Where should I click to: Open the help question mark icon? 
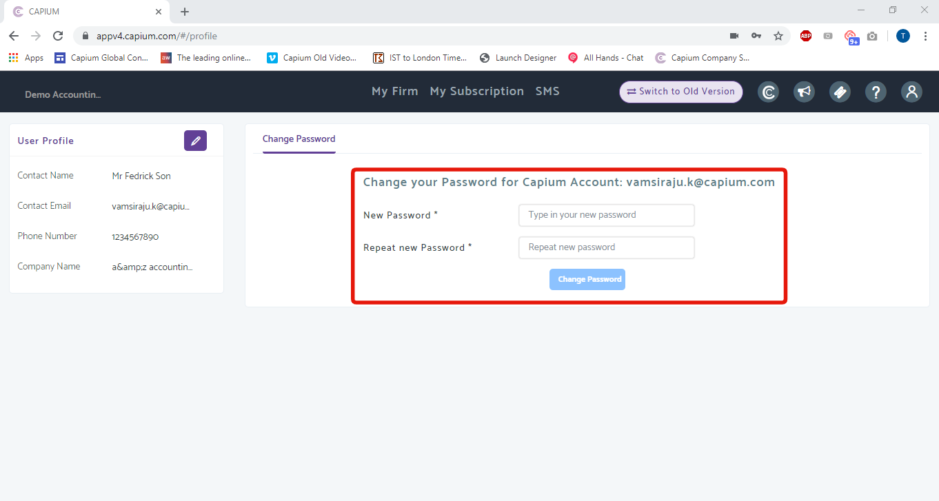click(x=876, y=92)
